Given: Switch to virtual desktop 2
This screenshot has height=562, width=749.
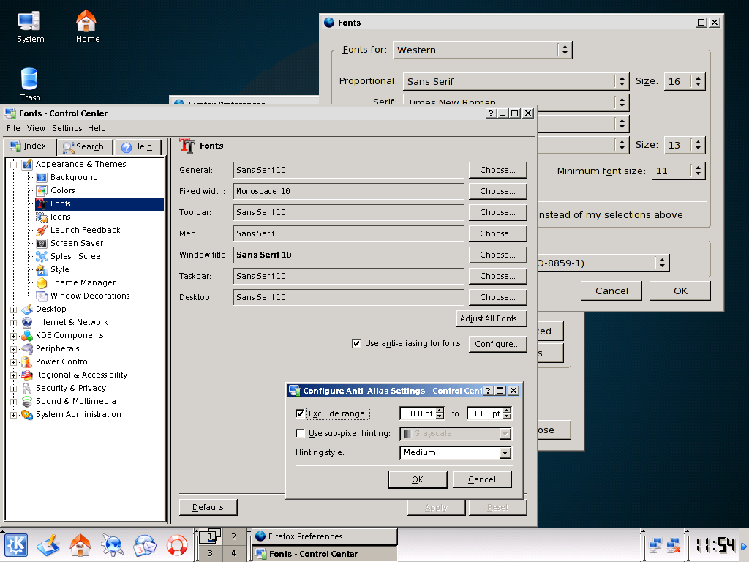Looking at the screenshot, I should [x=233, y=536].
